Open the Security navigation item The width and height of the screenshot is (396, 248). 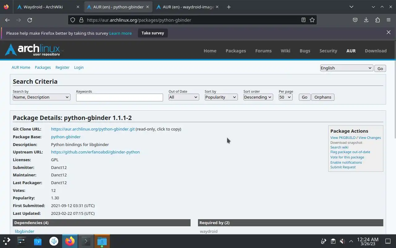coord(328,51)
